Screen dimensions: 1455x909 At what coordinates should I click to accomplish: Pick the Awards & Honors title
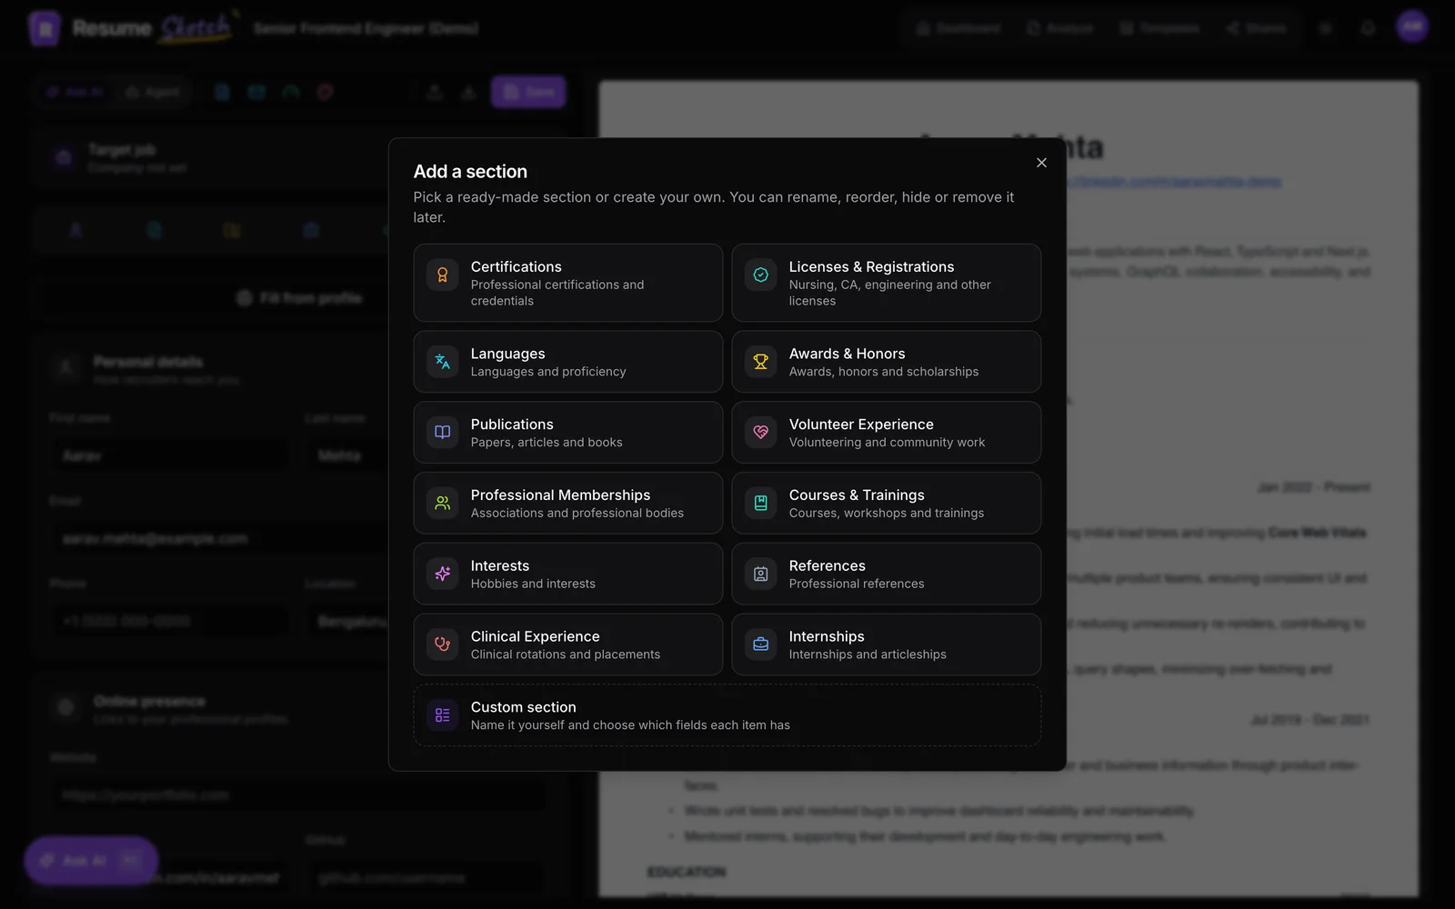tap(847, 354)
